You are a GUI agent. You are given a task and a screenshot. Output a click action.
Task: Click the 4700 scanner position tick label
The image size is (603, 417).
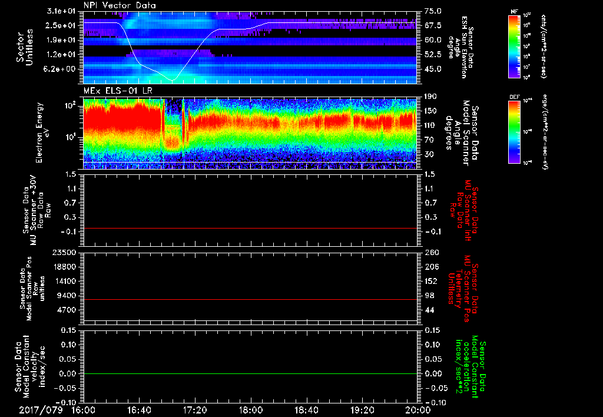[x=66, y=310]
